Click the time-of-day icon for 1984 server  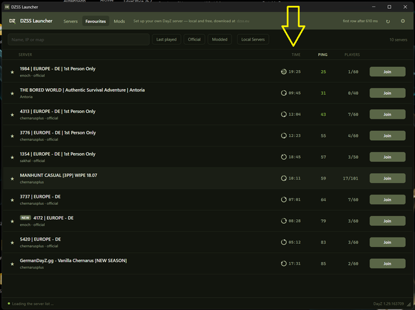click(x=283, y=71)
